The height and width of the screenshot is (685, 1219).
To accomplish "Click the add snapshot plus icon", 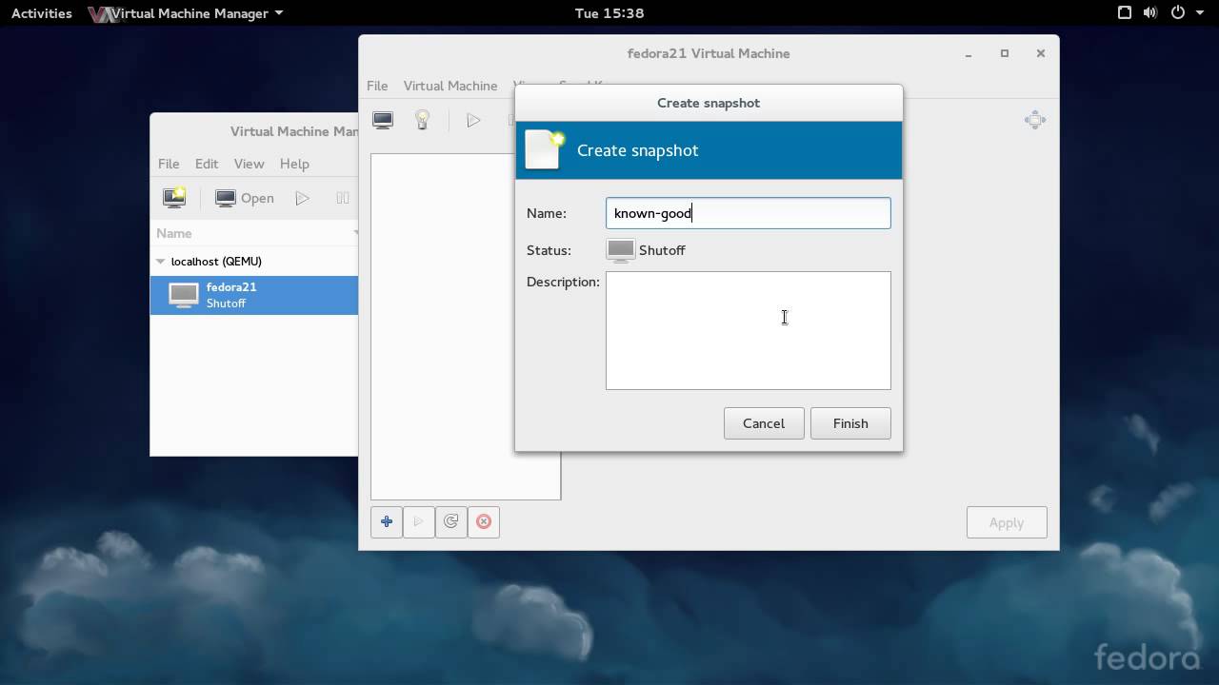I will (387, 521).
